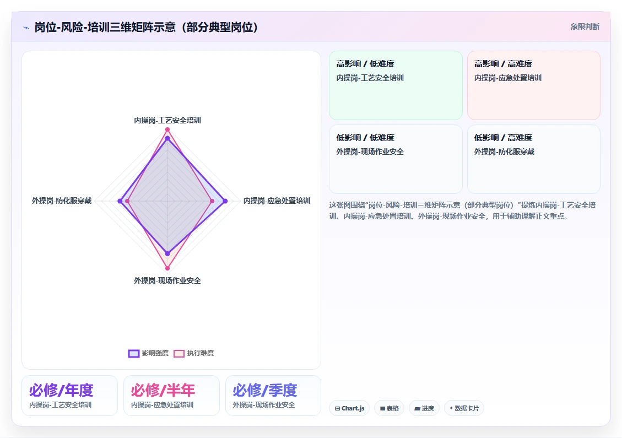This screenshot has width=622, height=438.
Task: Select the 高影响 / 高难度 quadrant card
Action: point(533,85)
